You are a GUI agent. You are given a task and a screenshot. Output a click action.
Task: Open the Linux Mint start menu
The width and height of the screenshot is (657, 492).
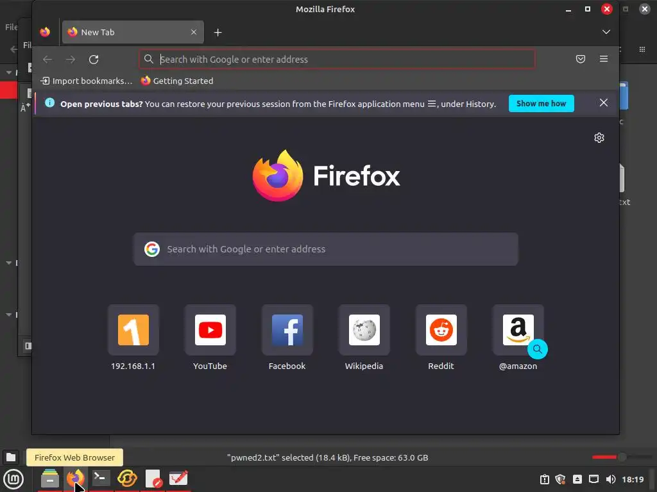[x=13, y=479]
